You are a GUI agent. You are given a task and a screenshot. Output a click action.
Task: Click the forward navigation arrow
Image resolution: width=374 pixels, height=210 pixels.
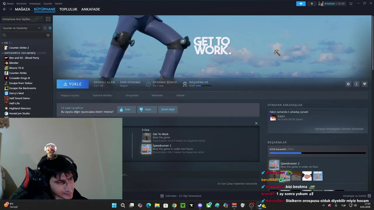click(x=11, y=9)
